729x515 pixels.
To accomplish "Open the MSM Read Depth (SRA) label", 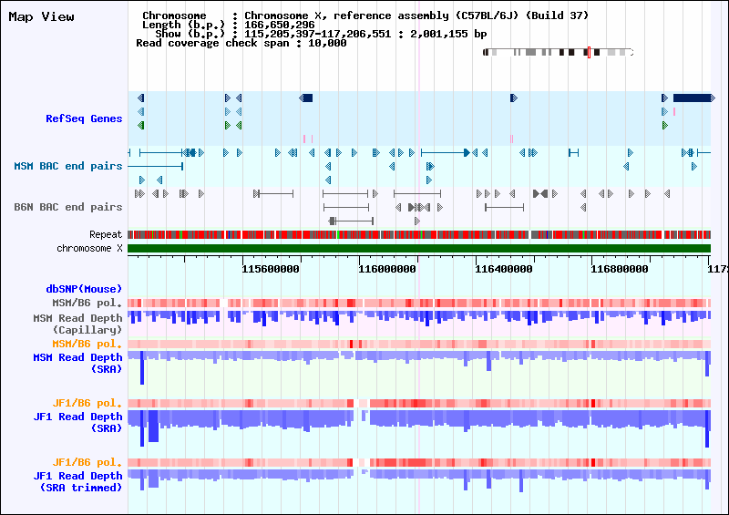I will pyautogui.click(x=77, y=363).
